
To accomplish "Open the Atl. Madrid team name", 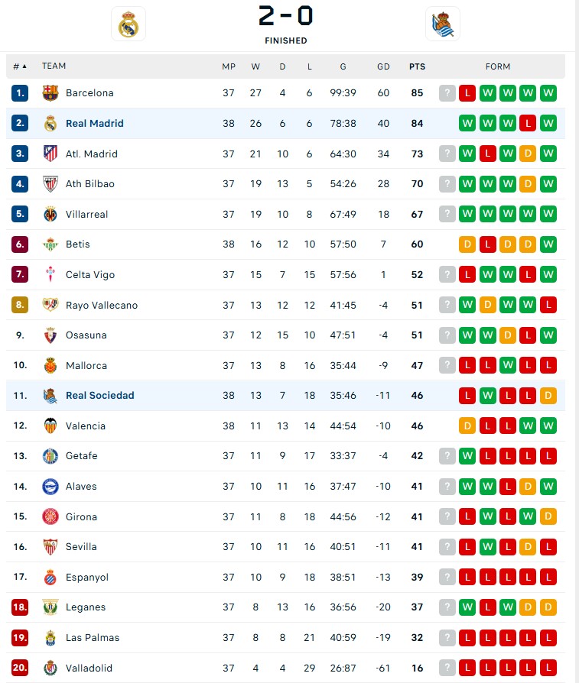I will pyautogui.click(x=92, y=154).
